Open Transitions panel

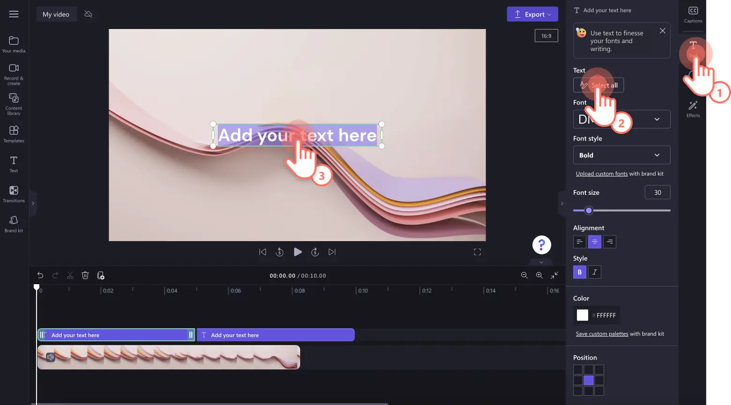(x=14, y=194)
